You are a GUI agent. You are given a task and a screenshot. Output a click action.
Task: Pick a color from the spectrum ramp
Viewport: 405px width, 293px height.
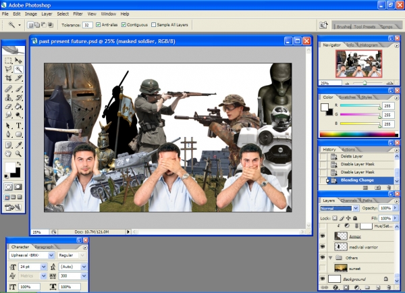(359, 134)
